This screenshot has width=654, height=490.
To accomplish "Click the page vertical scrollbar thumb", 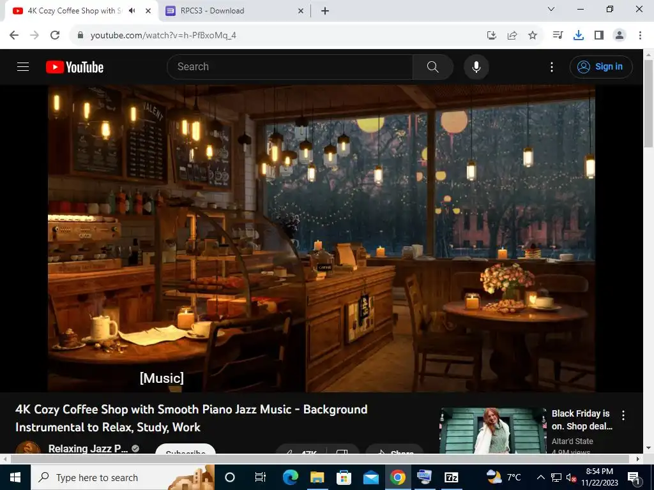I will pyautogui.click(x=649, y=103).
